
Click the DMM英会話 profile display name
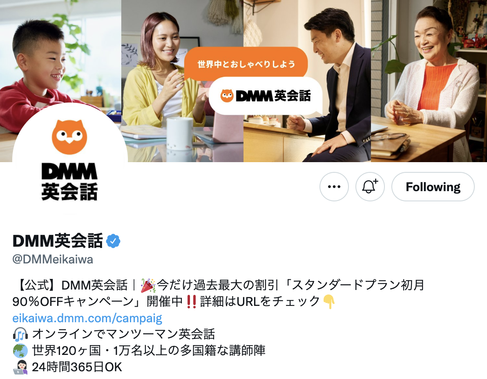coord(58,241)
